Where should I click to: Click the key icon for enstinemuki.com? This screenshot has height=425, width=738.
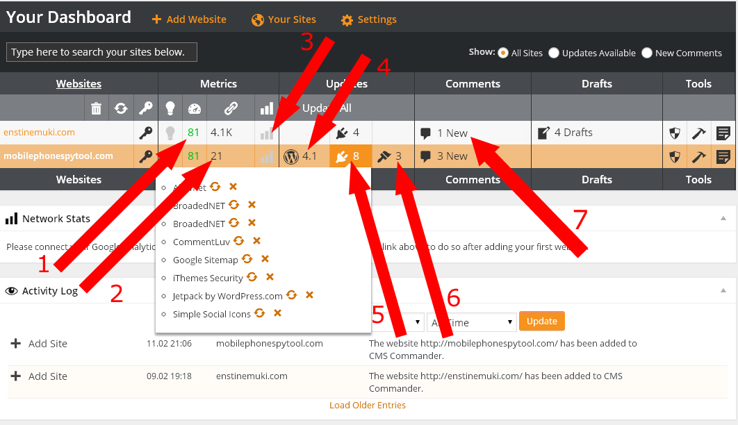point(145,133)
